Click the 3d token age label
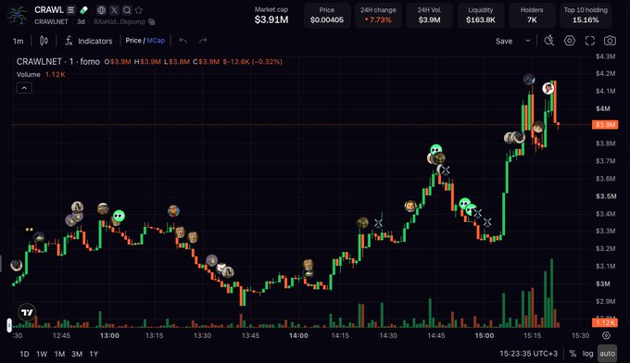Image resolution: width=630 pixels, height=363 pixels. point(81,21)
